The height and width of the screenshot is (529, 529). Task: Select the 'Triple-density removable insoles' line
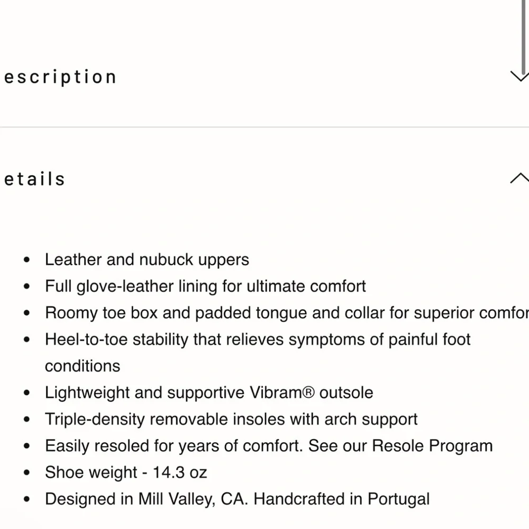click(231, 419)
